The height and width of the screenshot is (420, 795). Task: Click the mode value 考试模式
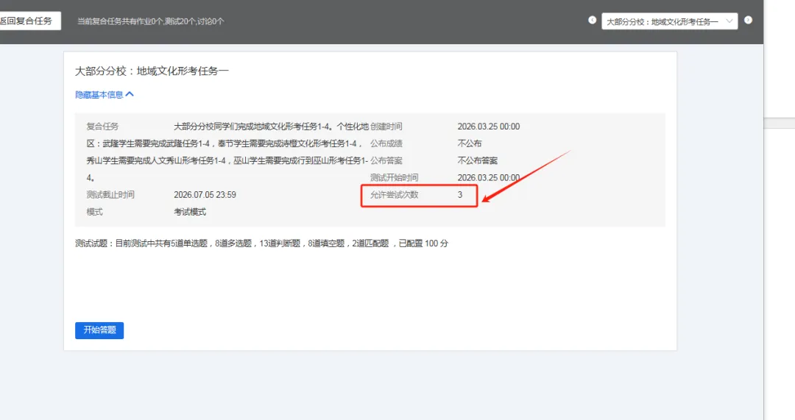(190, 213)
